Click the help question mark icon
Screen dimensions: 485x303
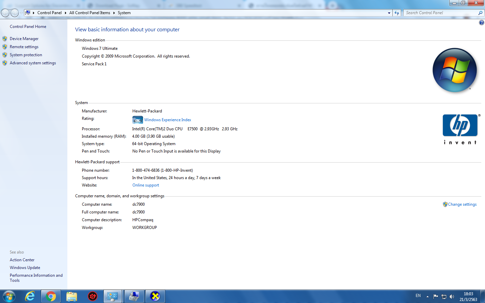coord(481,23)
